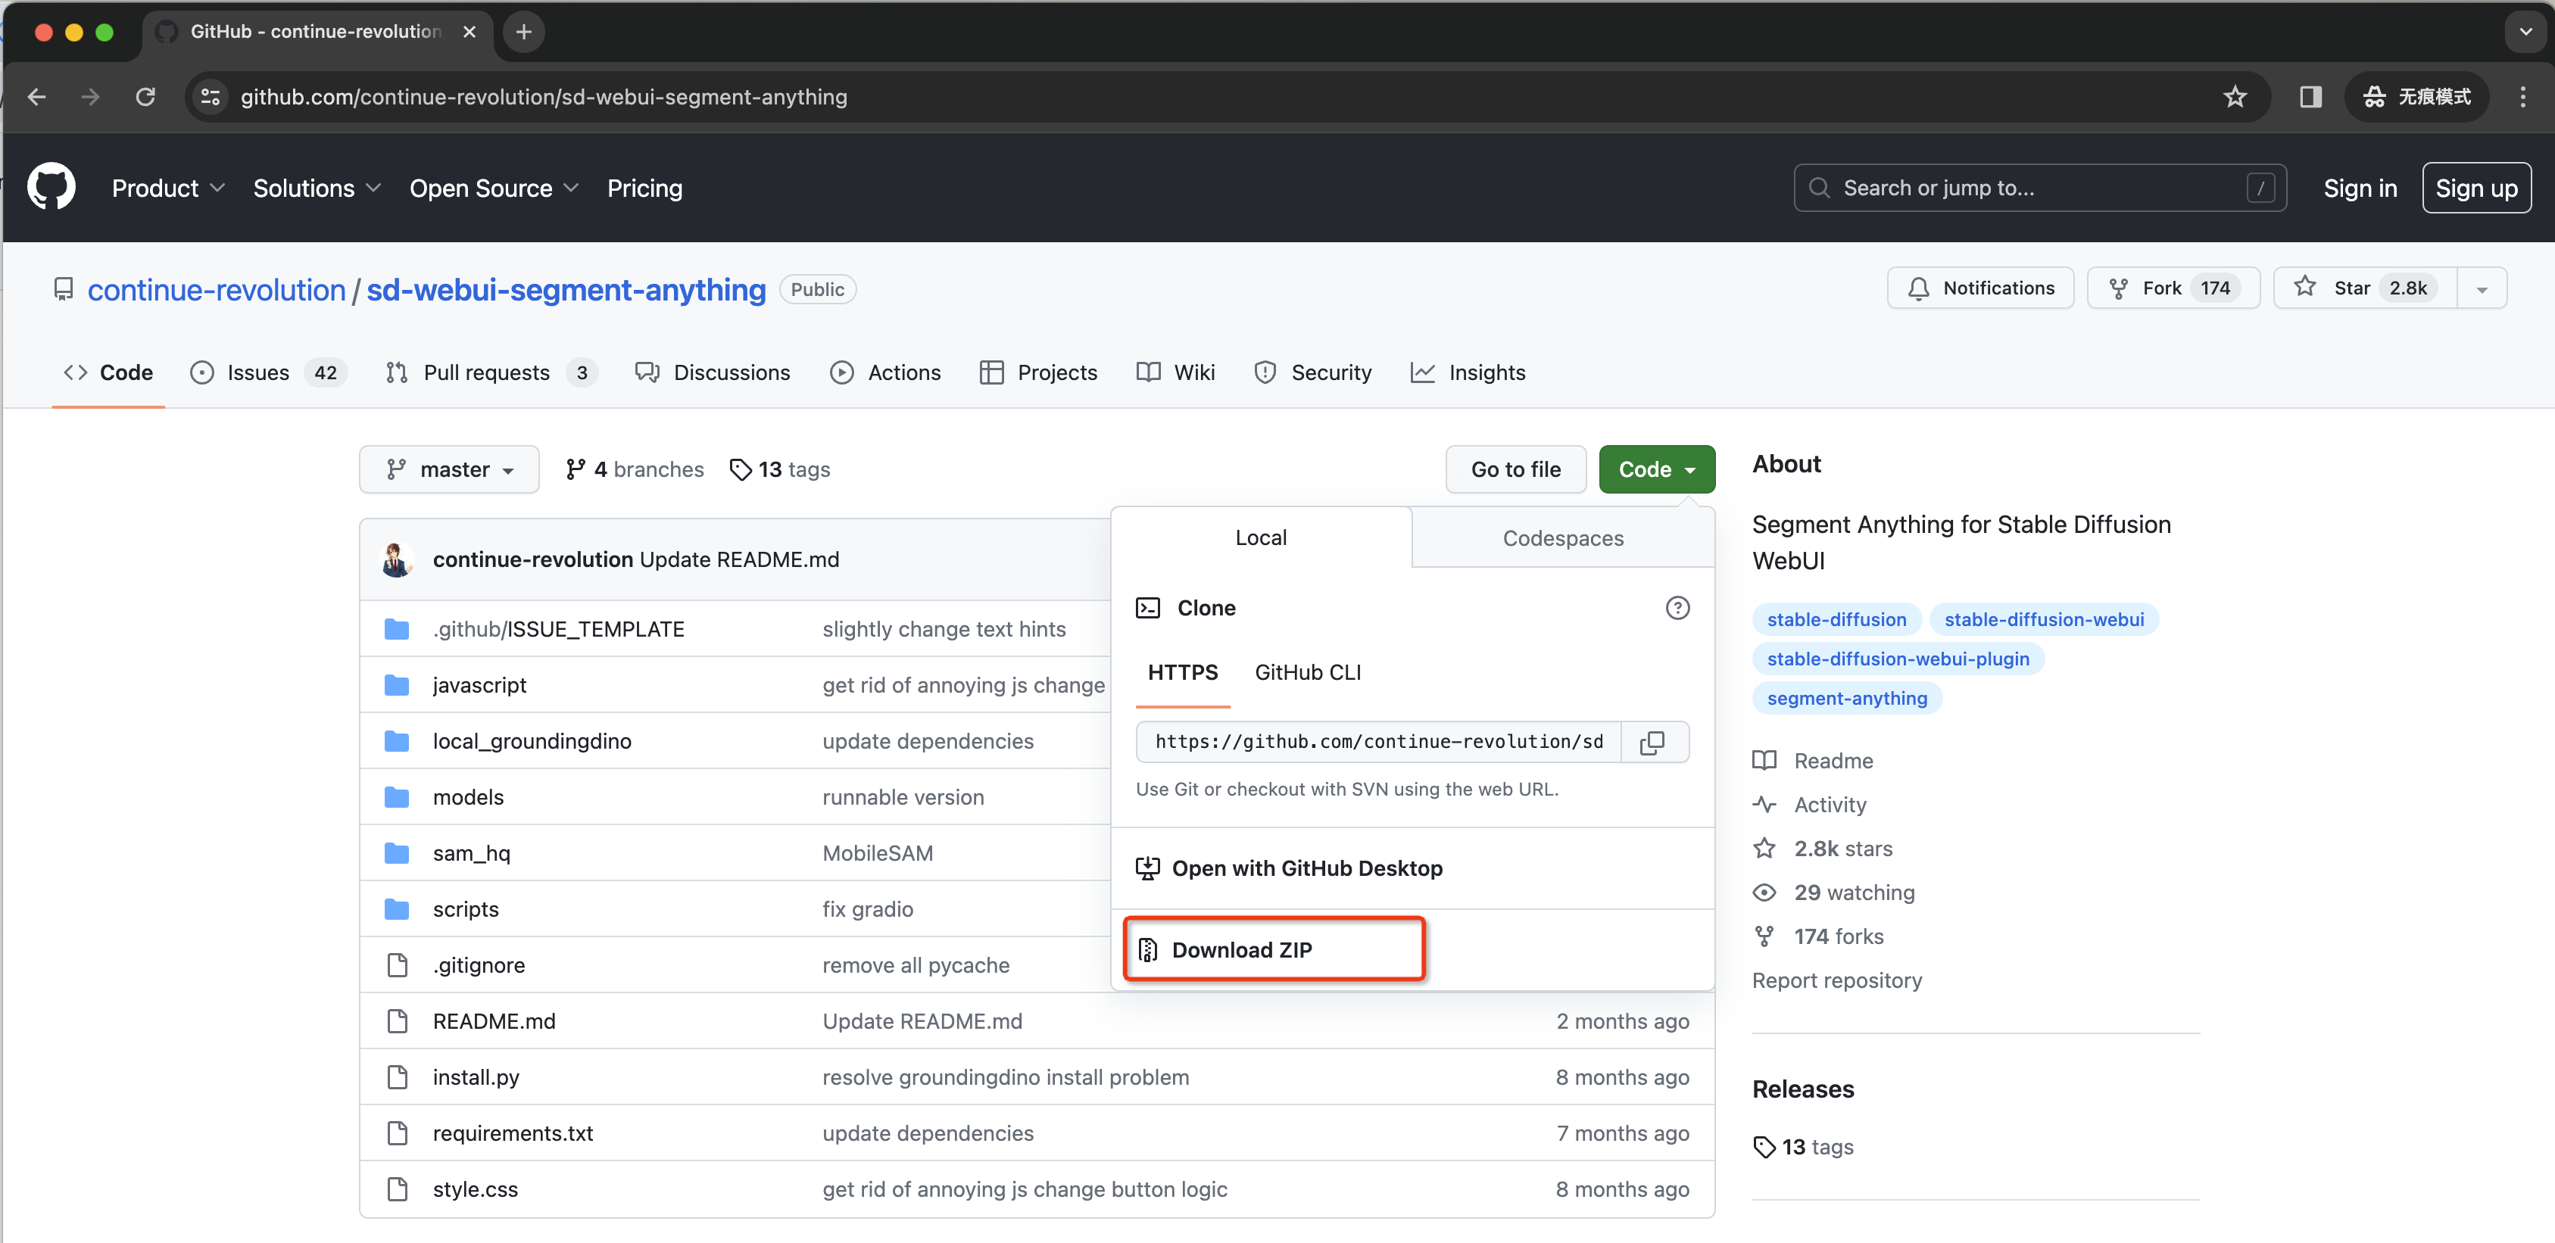The height and width of the screenshot is (1243, 2555).
Task: Click the Releases tag icon
Action: (x=1764, y=1147)
